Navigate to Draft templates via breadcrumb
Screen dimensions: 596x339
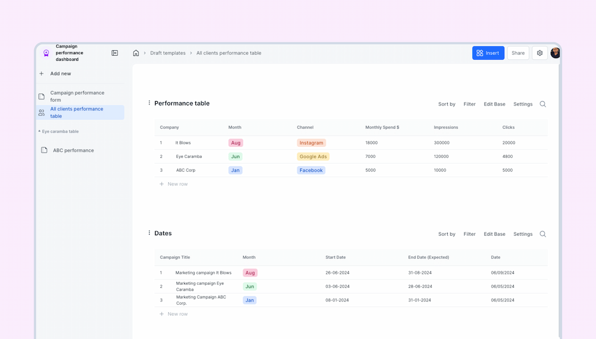click(x=168, y=52)
